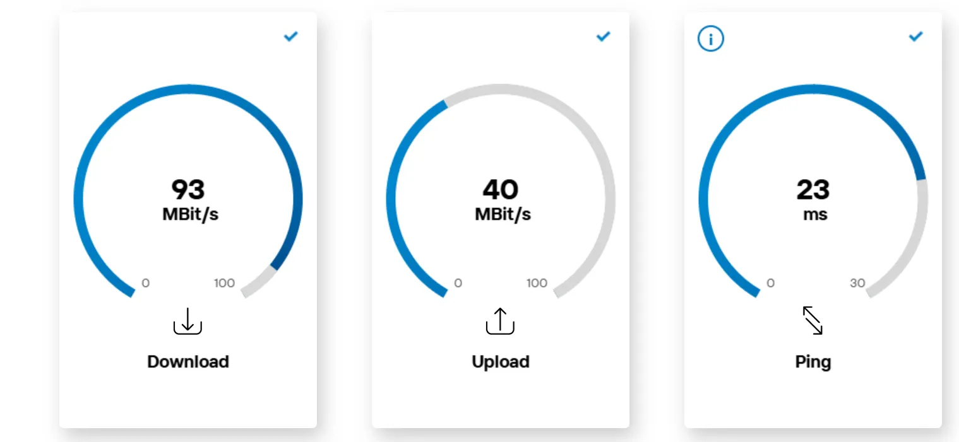Click the checkmark on the Upload card
Screen dimensions: 959x442
click(x=603, y=37)
